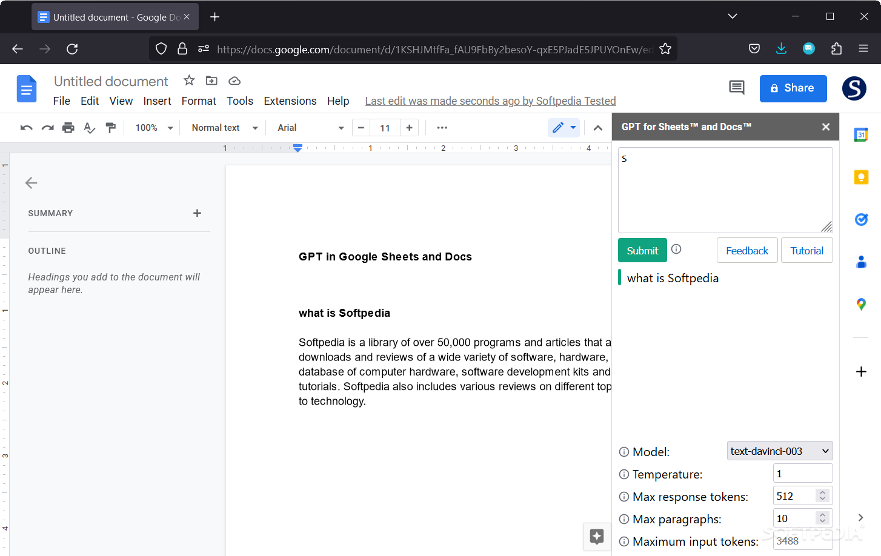Open the File menu
This screenshot has width=881, height=556.
click(61, 101)
